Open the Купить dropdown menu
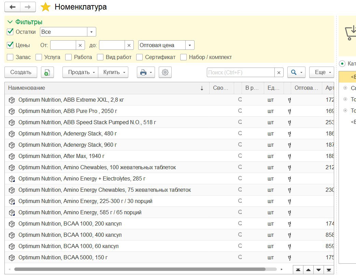 (x=113, y=72)
